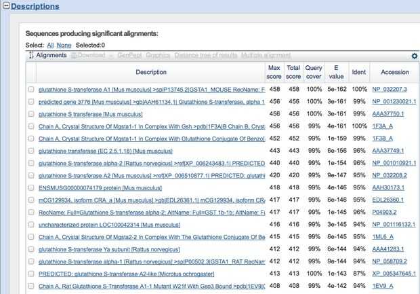420x294 pixels.
Task: Sort by Max score column header
Action: click(274, 72)
